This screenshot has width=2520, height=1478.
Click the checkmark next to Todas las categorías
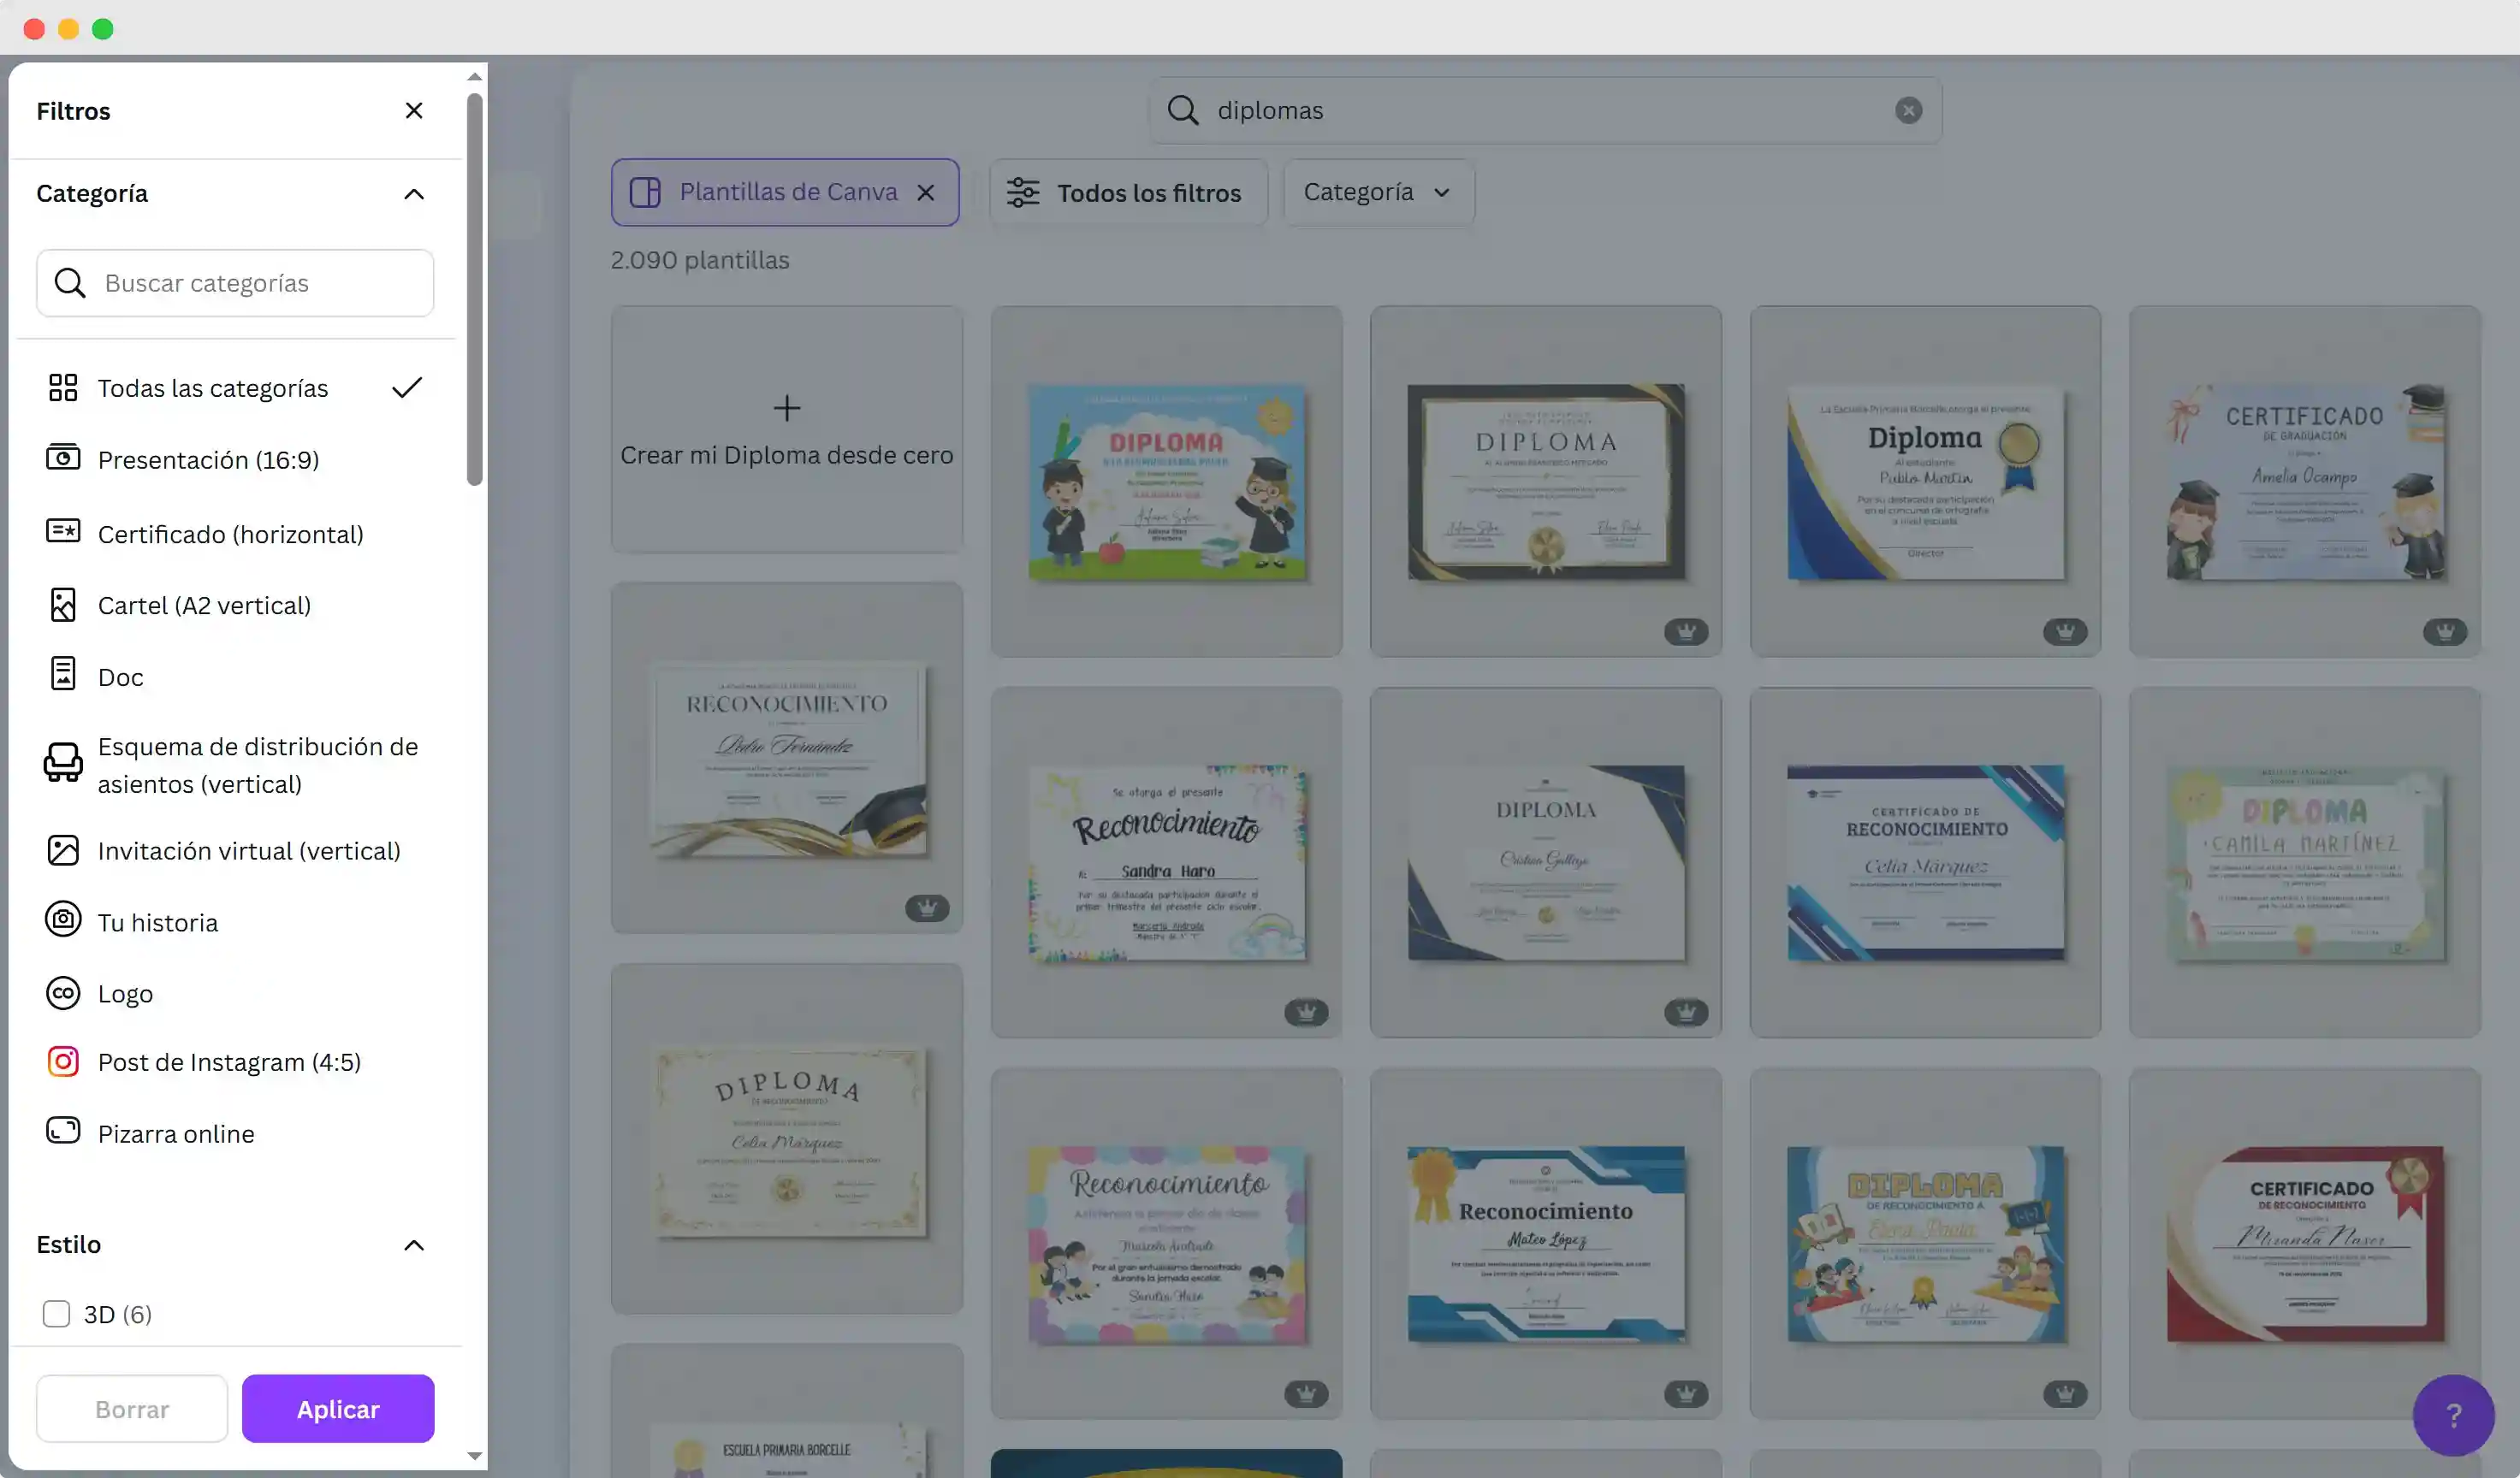pyautogui.click(x=407, y=387)
